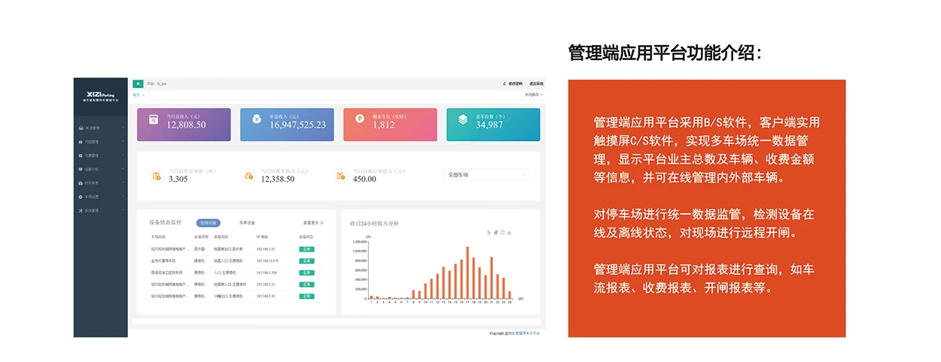The width and height of the screenshot is (941, 362).
Task: Click the green sidebar collapse icon
Action: click(138, 84)
